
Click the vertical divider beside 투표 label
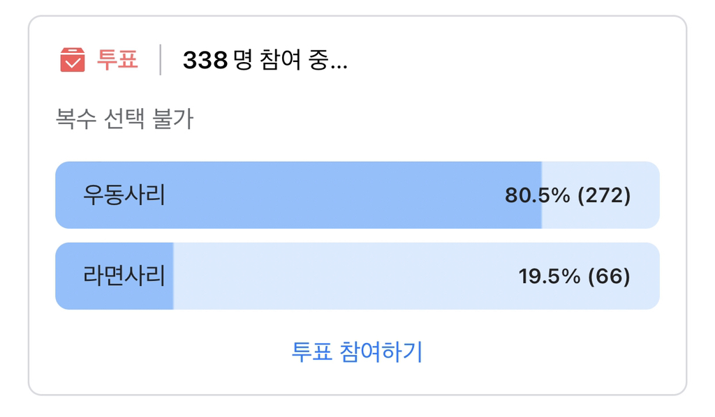[x=161, y=60]
